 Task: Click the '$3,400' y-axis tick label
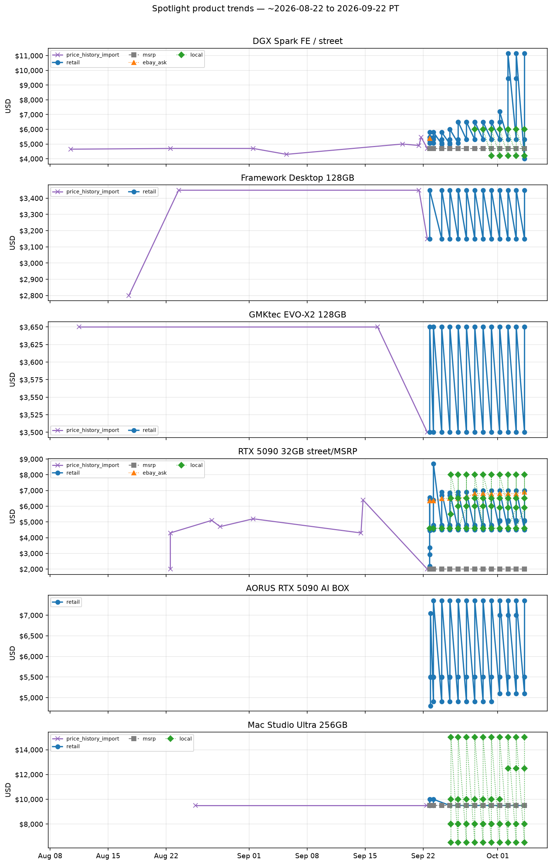tap(31, 198)
